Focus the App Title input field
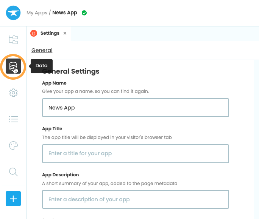The image size is (259, 219). pos(136,154)
